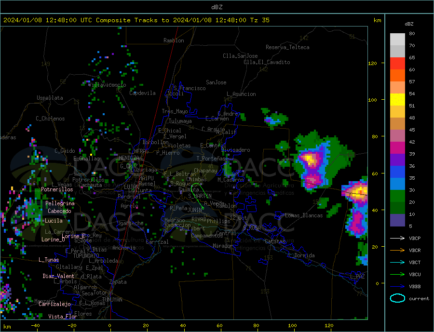
Task: Click the Villavicencio place label
Action: point(107,85)
